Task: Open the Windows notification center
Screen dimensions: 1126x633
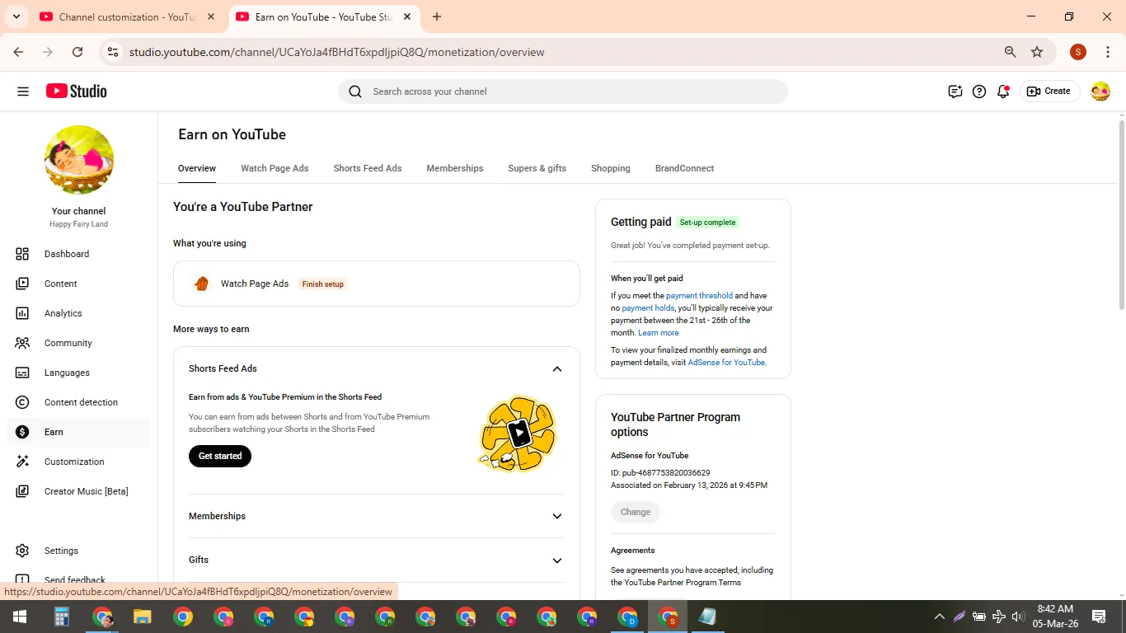Action: pyautogui.click(x=1099, y=617)
